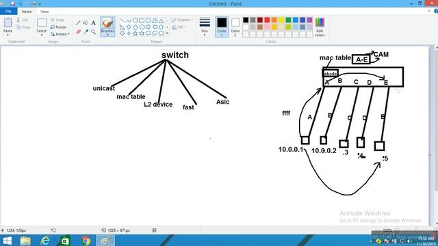Viewport: 438px width, 246px height.
Task: Pick the orange color swatch
Action: [x=274, y=20]
